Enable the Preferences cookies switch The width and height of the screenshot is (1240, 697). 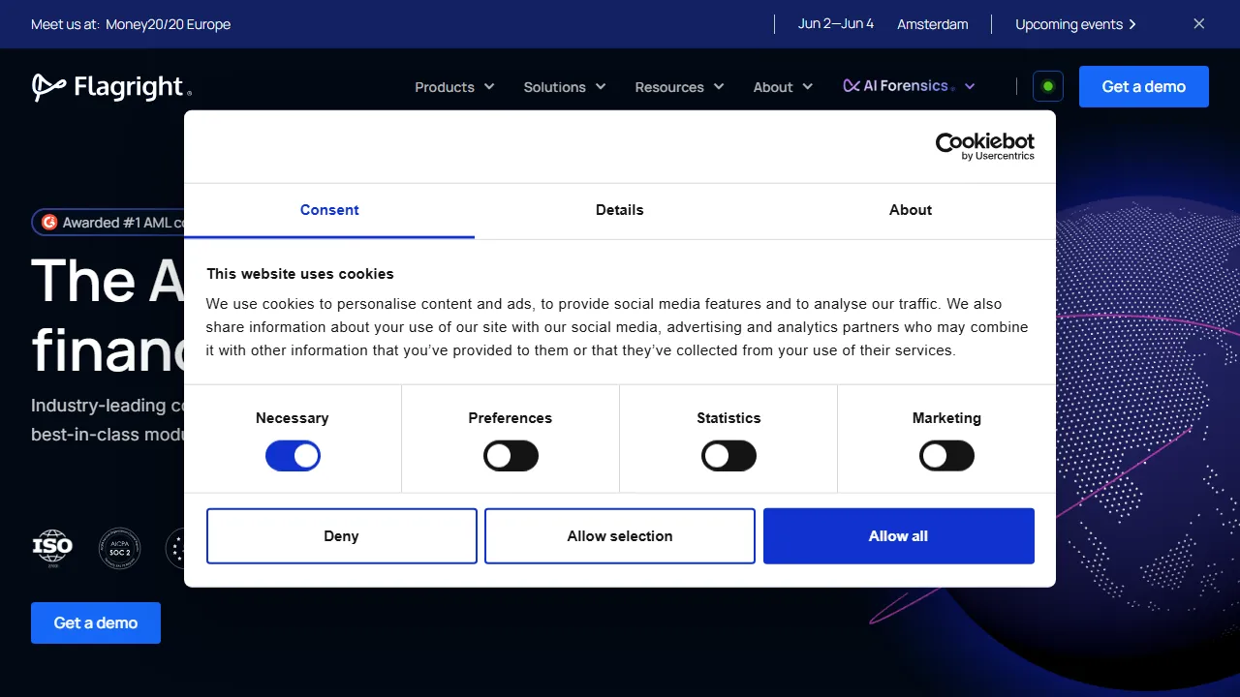(511, 456)
